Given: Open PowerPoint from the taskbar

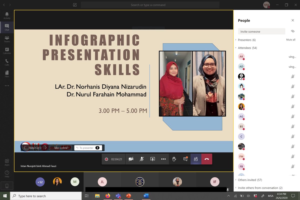Looking at the screenshot, I should pos(128,196).
